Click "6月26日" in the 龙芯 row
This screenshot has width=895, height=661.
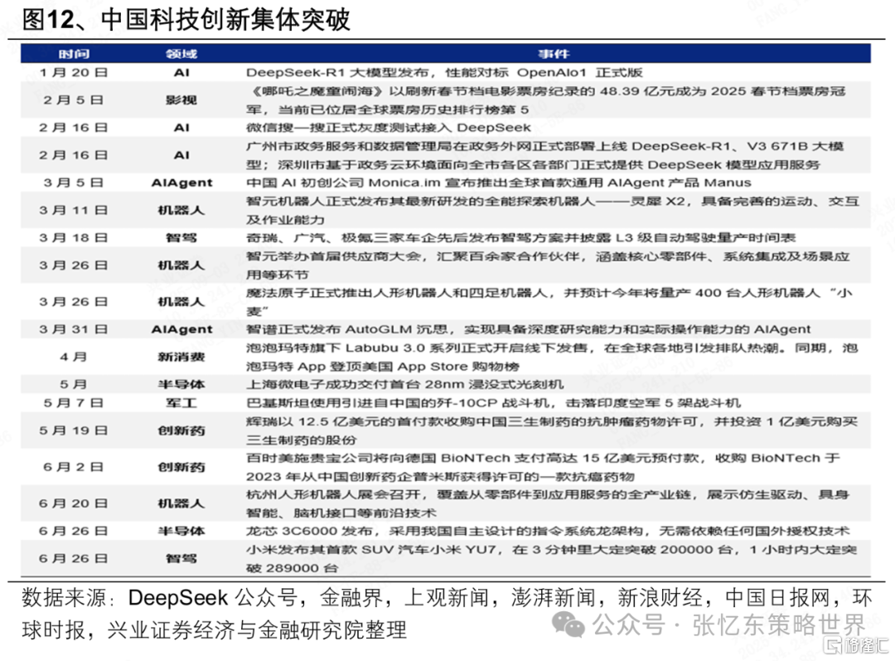coord(74,531)
